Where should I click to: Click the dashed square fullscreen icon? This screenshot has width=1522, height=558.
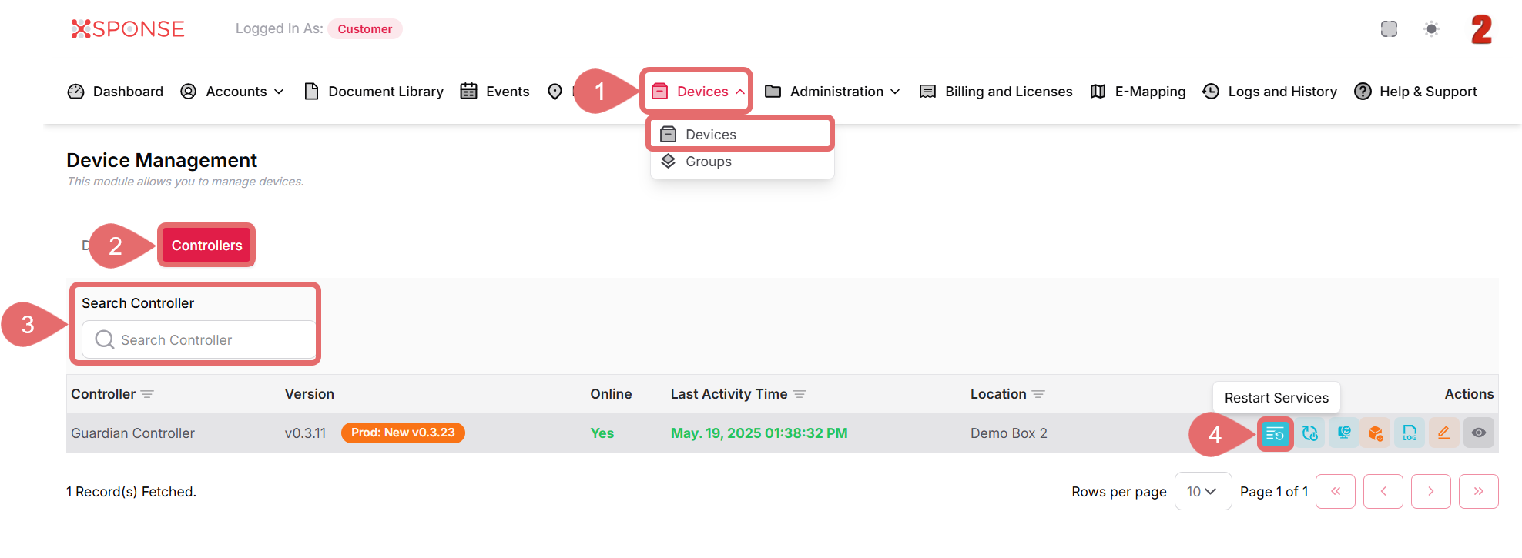[x=1389, y=29]
